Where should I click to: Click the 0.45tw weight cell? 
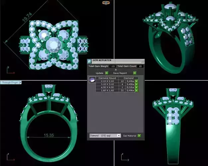(130, 84)
